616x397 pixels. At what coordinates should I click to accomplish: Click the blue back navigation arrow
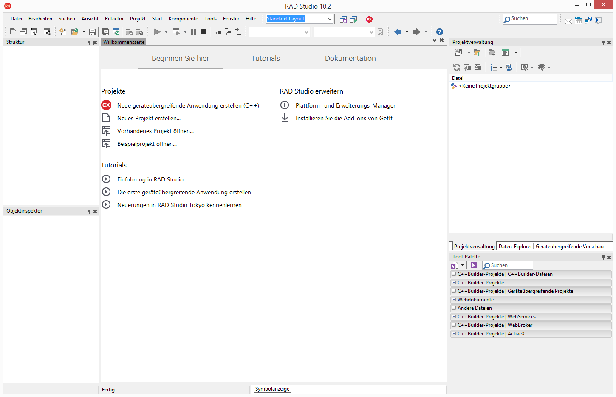398,32
